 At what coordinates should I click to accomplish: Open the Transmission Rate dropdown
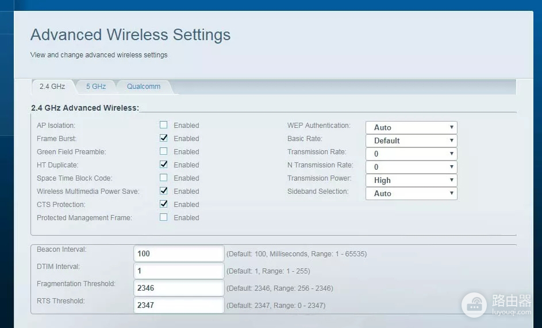(411, 154)
